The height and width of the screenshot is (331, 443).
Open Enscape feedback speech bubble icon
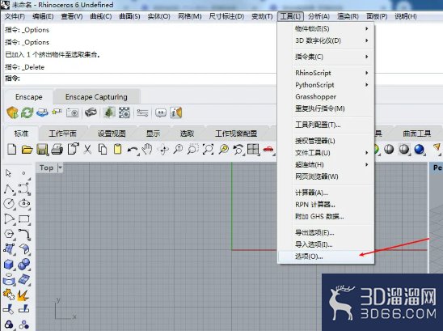point(161,113)
